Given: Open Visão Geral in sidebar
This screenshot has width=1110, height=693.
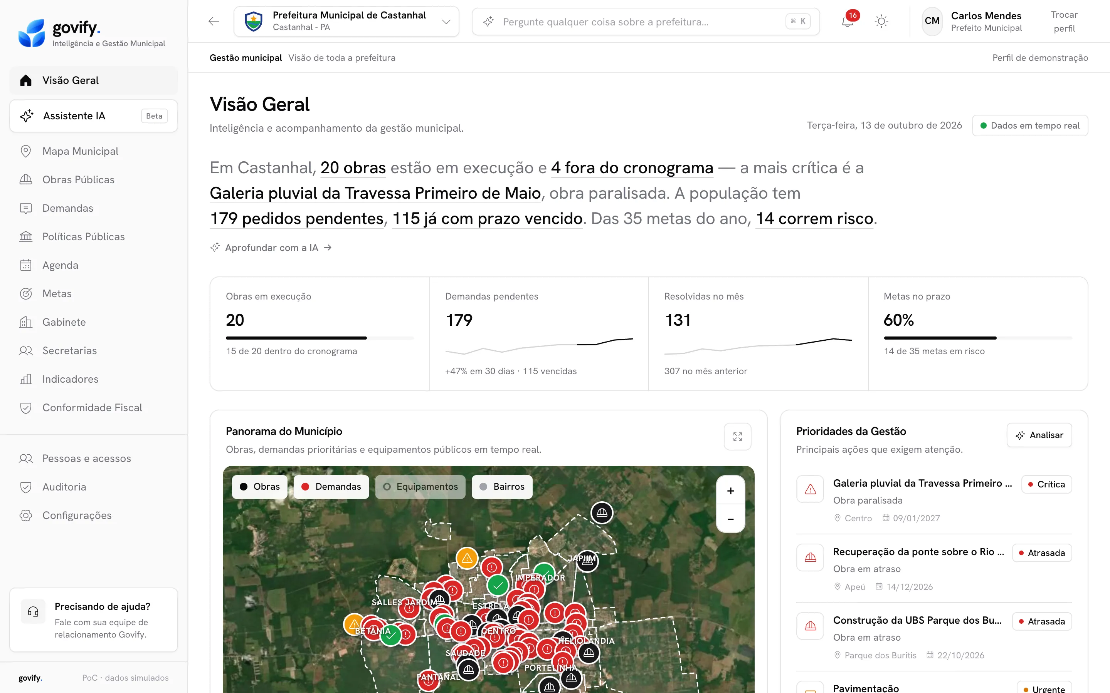Looking at the screenshot, I should click(x=94, y=80).
